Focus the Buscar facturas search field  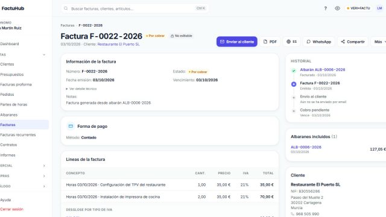tap(134, 8)
